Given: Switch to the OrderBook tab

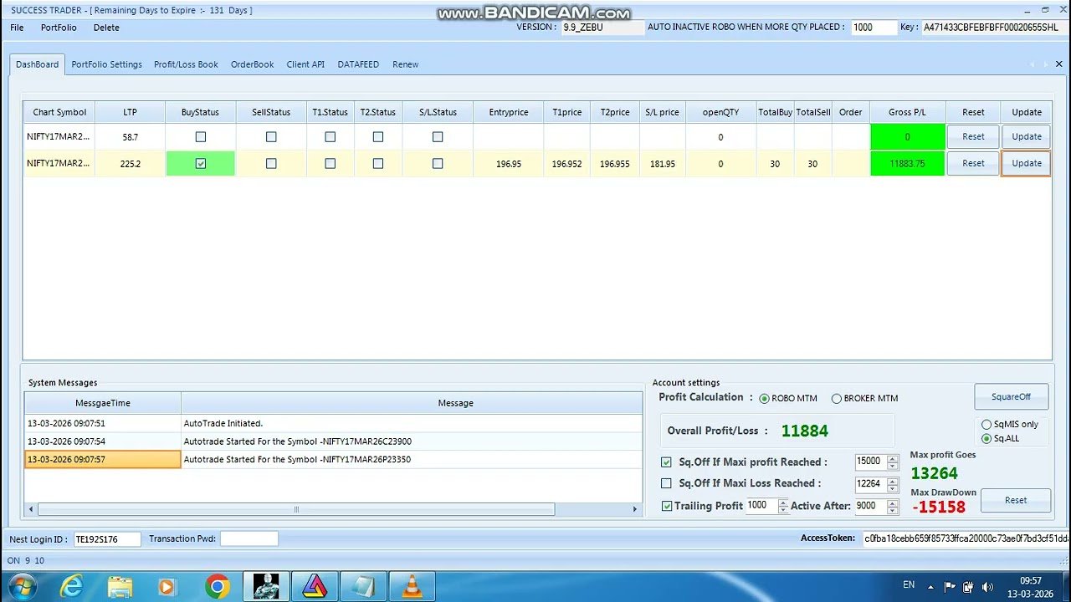Looking at the screenshot, I should 252,64.
